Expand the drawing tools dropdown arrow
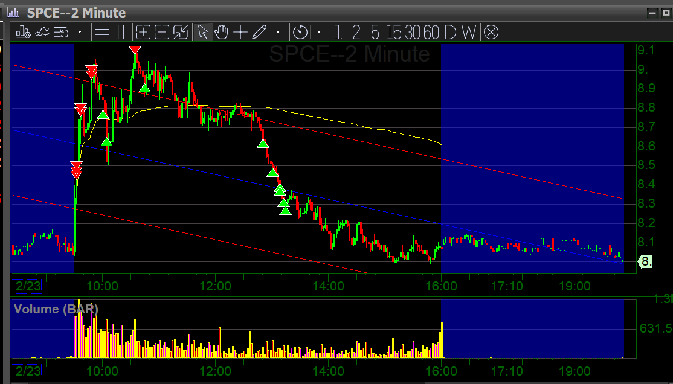Viewport: 673px width, 384px height. [278, 32]
